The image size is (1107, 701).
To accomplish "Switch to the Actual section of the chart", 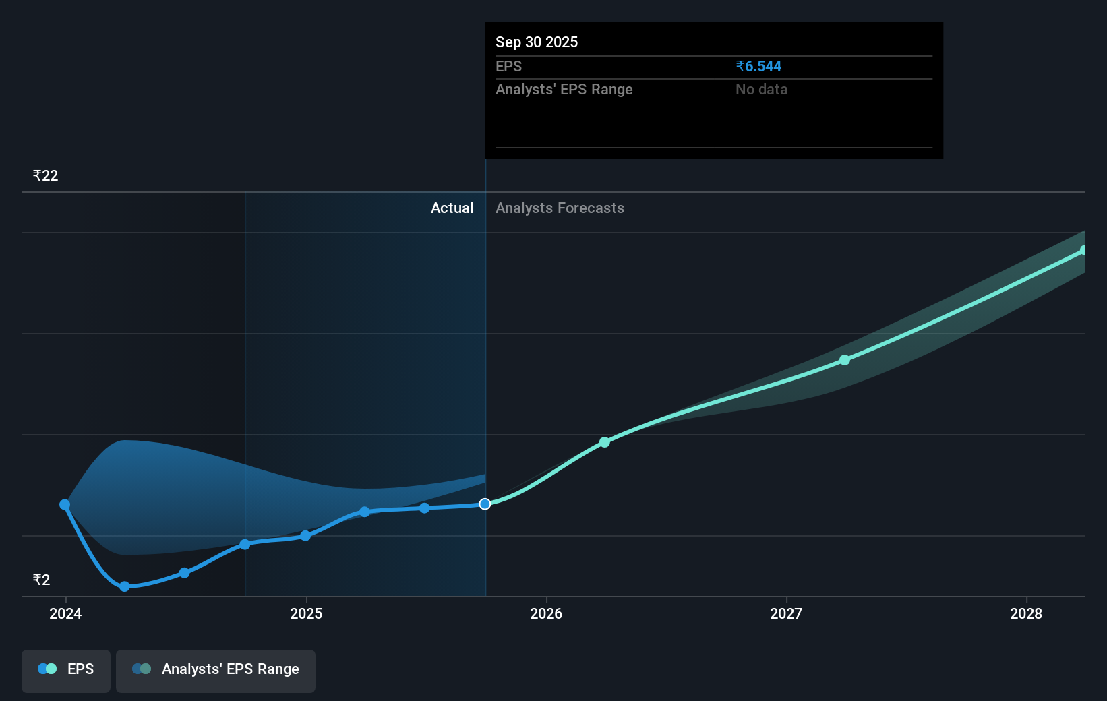I will pyautogui.click(x=452, y=208).
